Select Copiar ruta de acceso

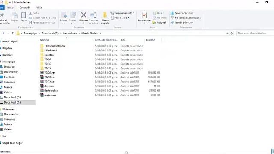point(42,18)
